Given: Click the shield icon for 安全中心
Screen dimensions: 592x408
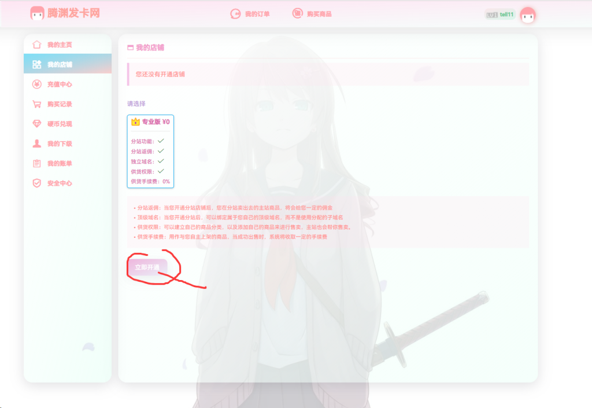Looking at the screenshot, I should click(x=37, y=183).
